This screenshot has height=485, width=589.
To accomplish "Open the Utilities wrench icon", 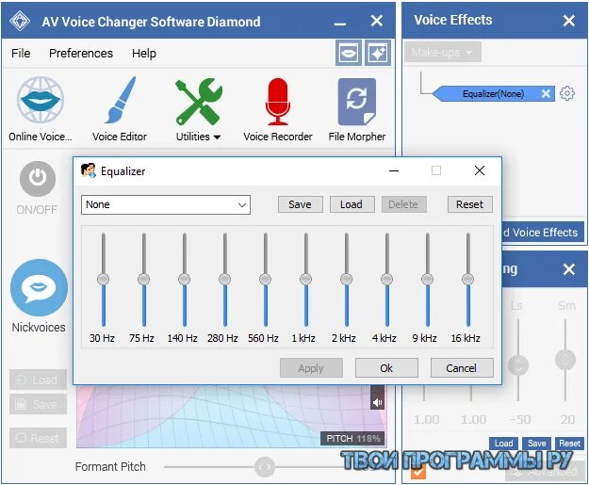I will tap(198, 102).
